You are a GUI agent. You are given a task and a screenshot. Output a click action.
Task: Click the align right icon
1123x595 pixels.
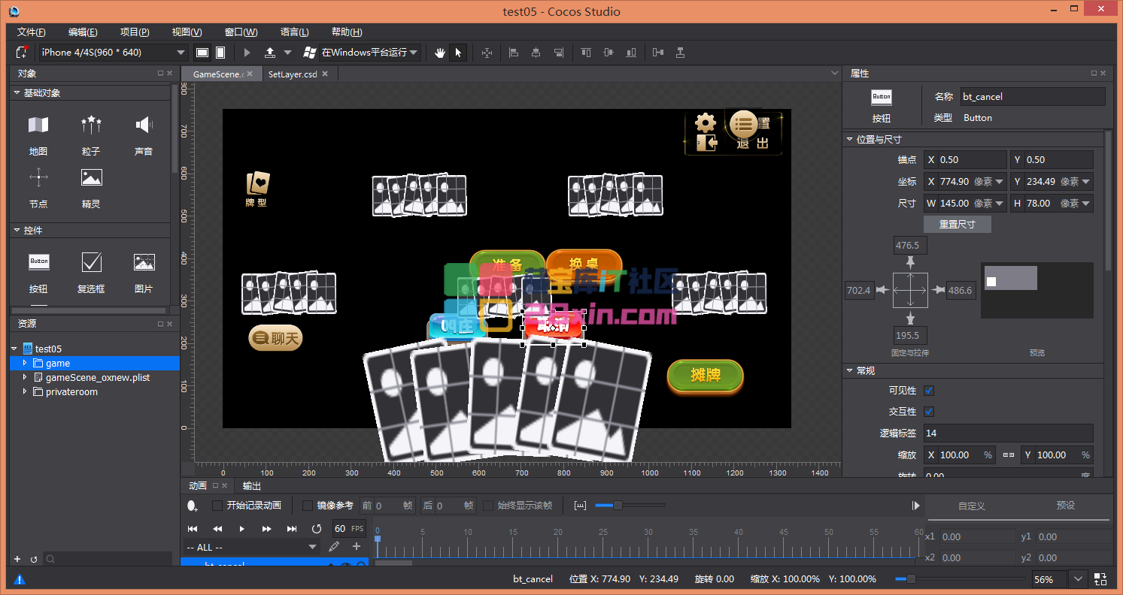tap(558, 53)
